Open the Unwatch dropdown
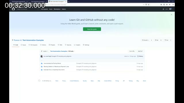This screenshot has height=103, width=184. coord(145,40)
